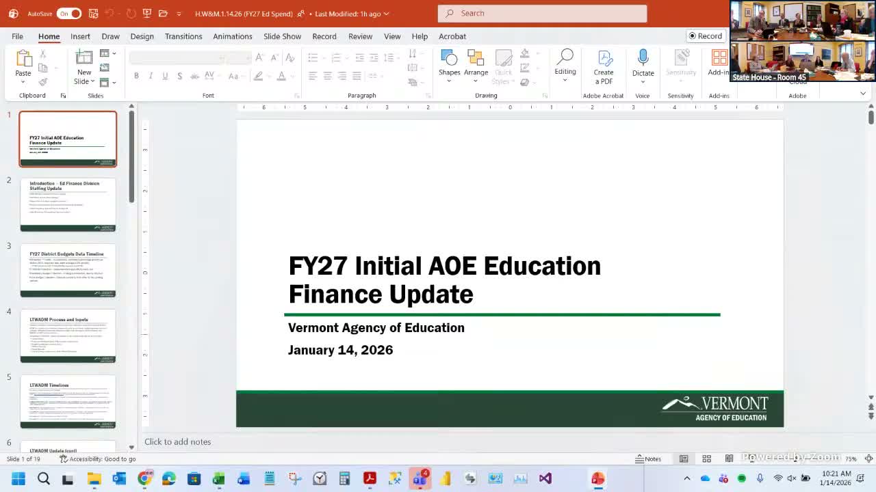Toggle AutoSave off
The height and width of the screenshot is (492, 876).
68,13
